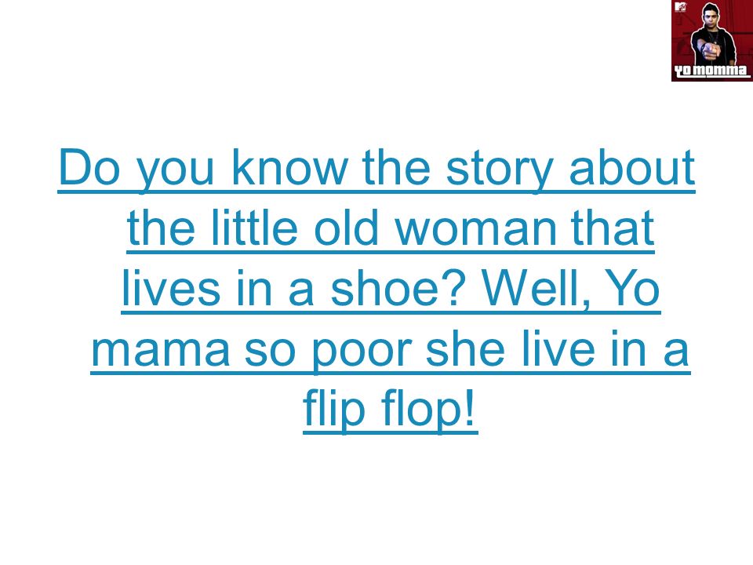Image resolution: width=753 pixels, height=565 pixels.
Task: Open the Yo Momma show thumbnail image
Action: [x=712, y=40]
